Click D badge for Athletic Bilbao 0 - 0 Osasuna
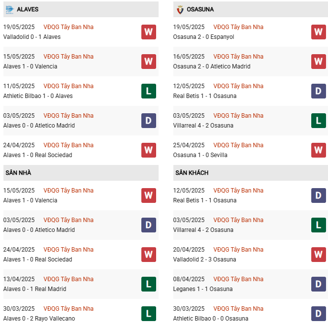 (x=319, y=314)
